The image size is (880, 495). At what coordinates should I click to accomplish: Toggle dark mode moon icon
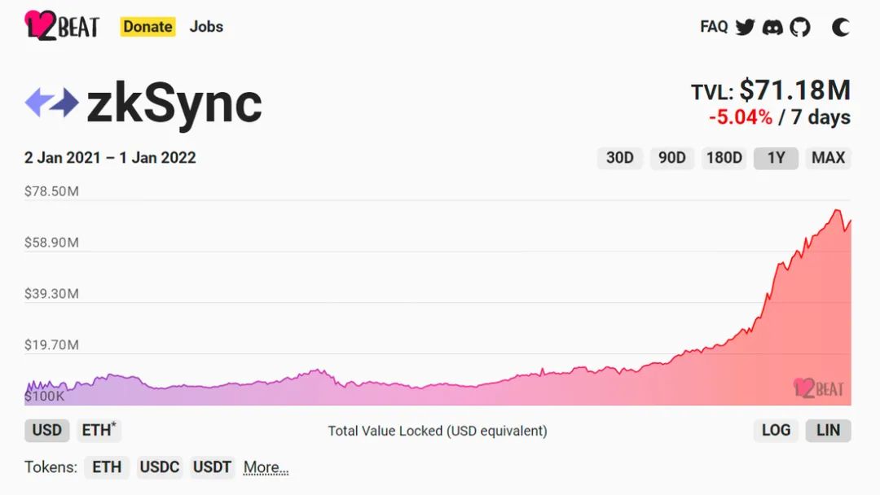pos(841,27)
